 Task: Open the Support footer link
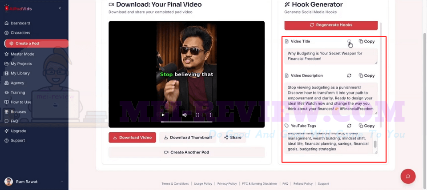coord(323,184)
